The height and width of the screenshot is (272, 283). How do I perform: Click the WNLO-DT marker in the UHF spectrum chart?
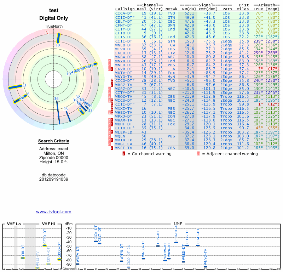[x=143, y=259]
